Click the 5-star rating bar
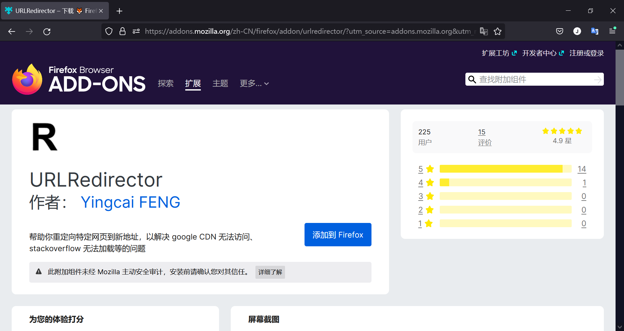The width and height of the screenshot is (624, 331). (x=505, y=169)
